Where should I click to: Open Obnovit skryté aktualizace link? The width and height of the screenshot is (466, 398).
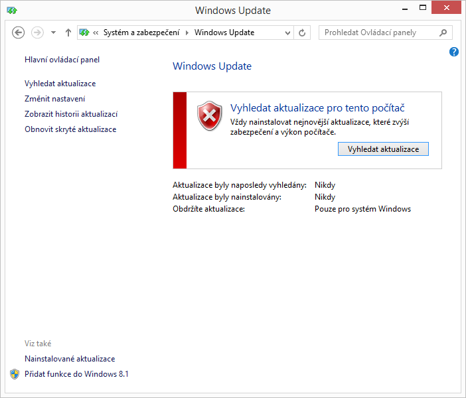click(70, 129)
